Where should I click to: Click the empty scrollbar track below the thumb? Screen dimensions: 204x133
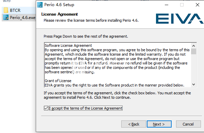(x=193, y=68)
